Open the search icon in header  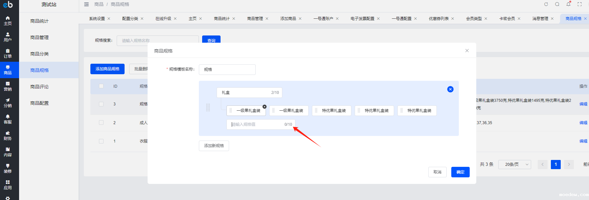click(557, 4)
